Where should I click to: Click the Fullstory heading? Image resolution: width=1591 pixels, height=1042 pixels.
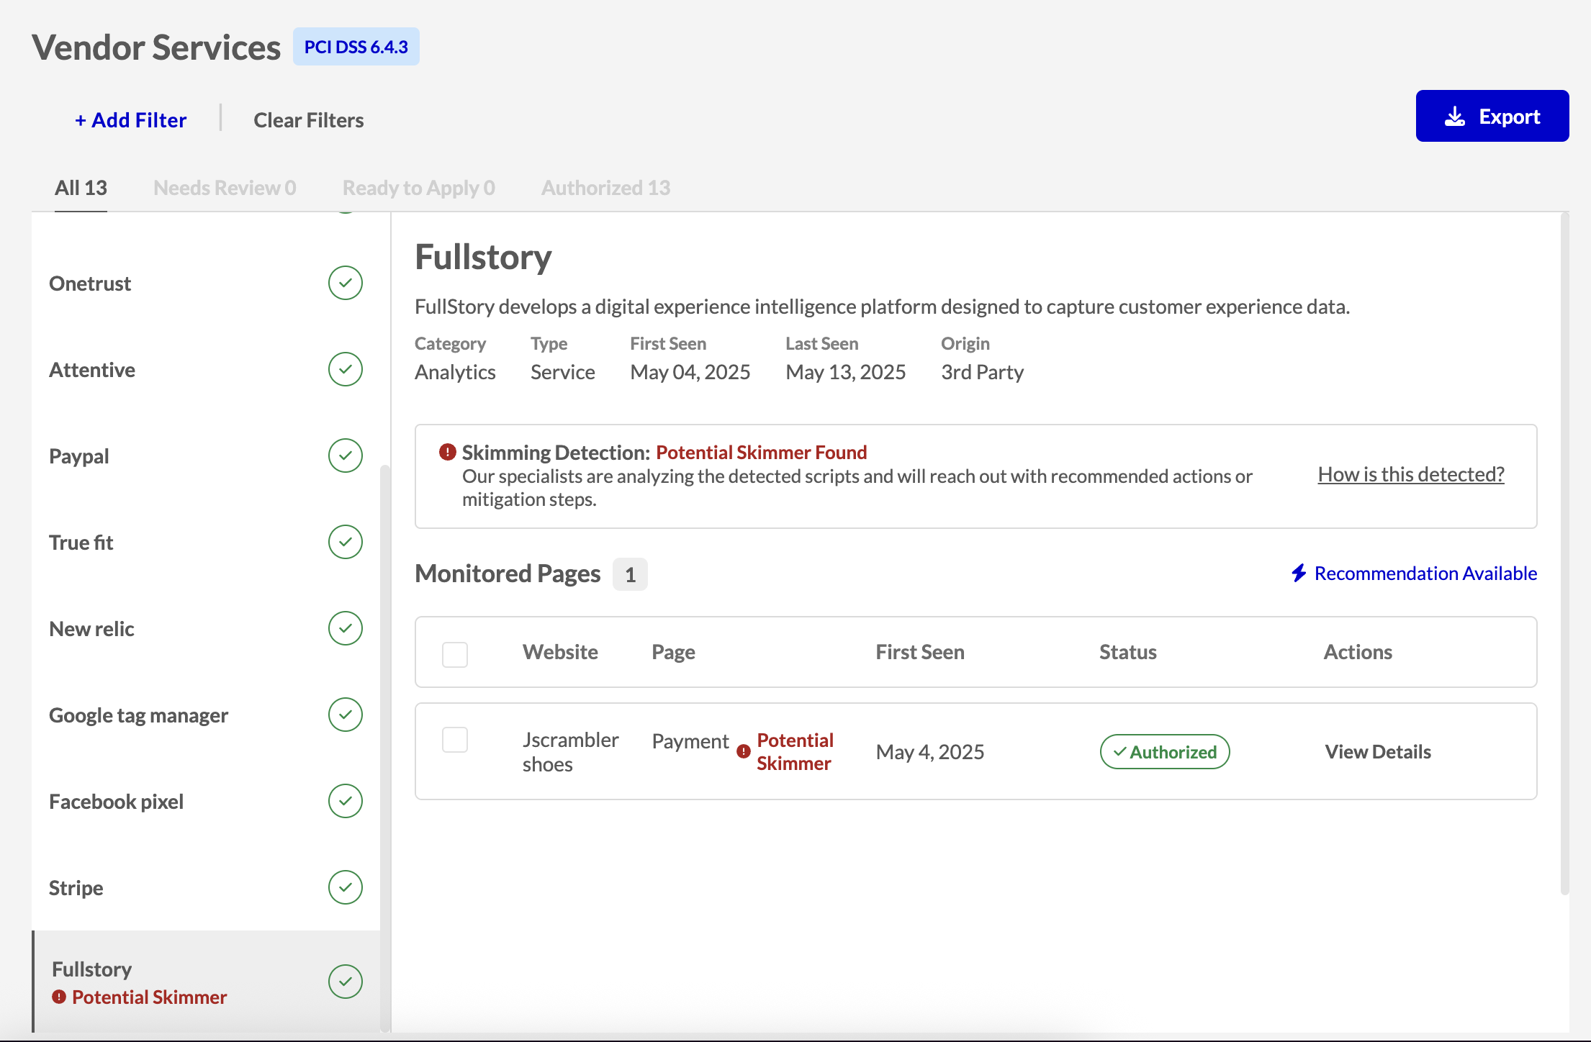pyautogui.click(x=483, y=257)
